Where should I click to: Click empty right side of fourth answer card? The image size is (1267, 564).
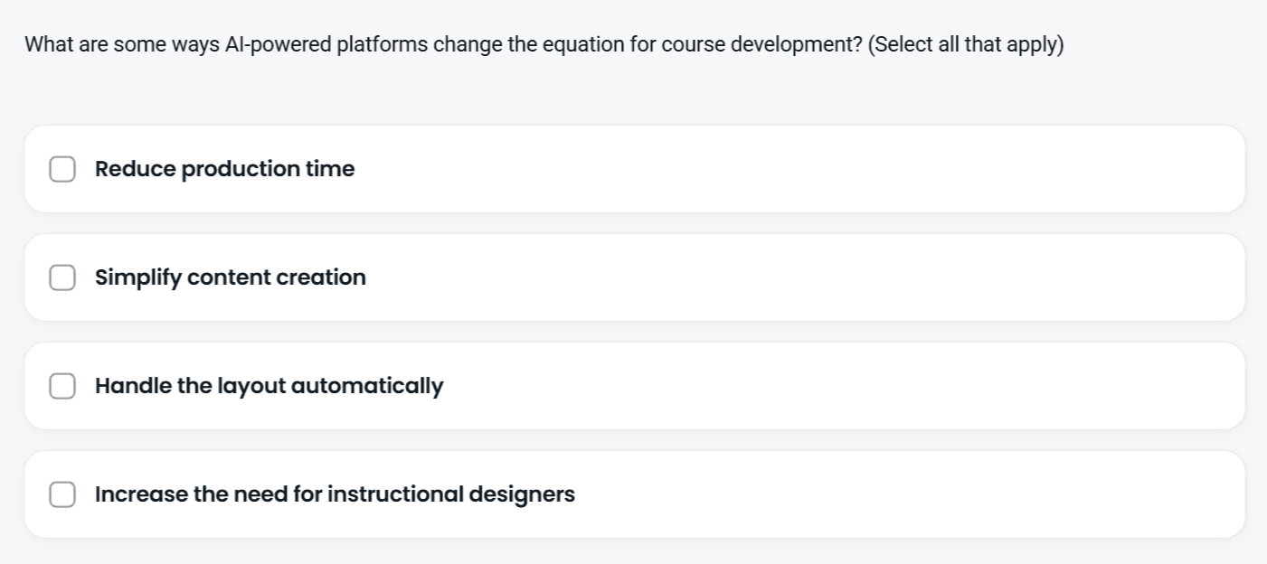click(904, 494)
